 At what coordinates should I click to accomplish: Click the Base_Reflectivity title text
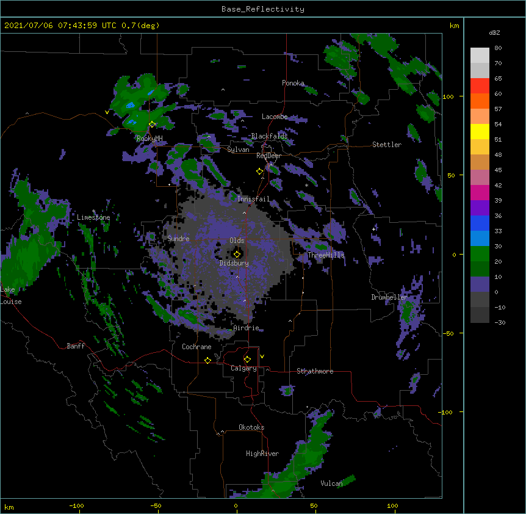[x=263, y=9]
